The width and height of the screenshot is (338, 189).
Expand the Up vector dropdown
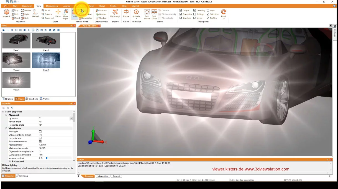tap(71, 118)
